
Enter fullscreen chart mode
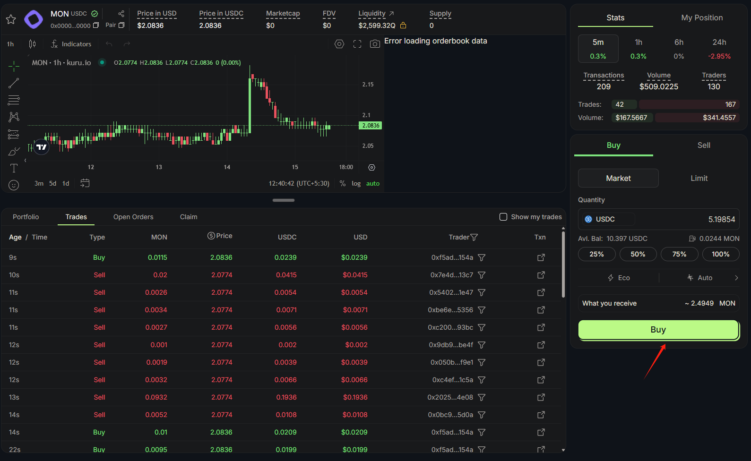[x=357, y=44]
